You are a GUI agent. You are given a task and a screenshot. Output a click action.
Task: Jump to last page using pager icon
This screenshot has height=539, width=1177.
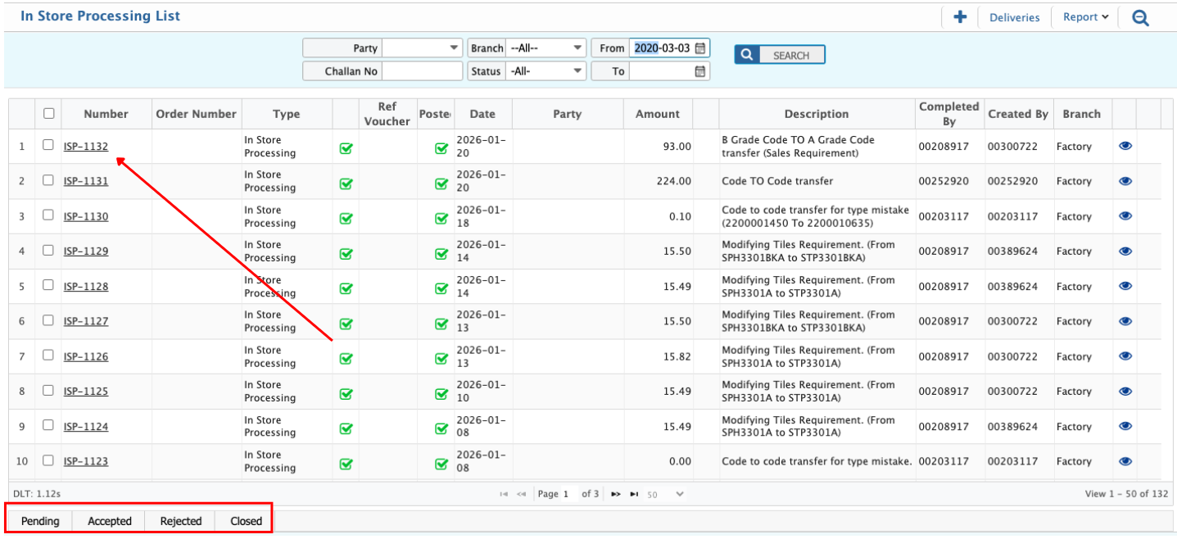click(634, 494)
